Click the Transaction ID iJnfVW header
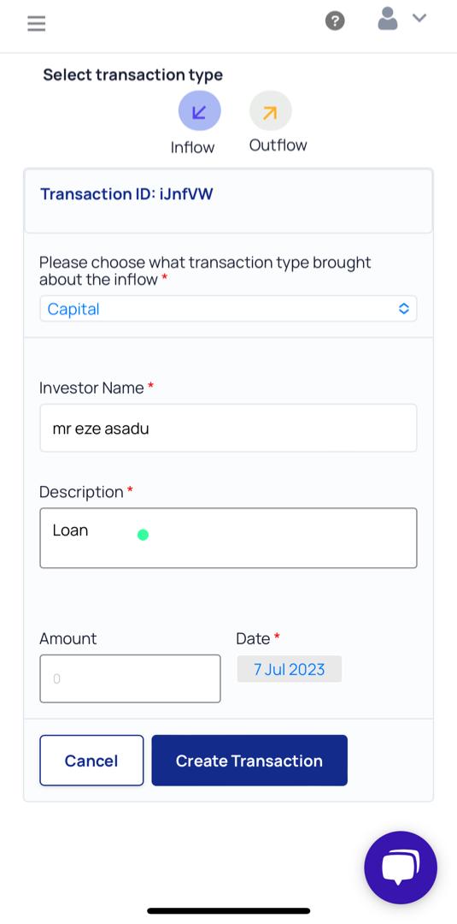This screenshot has height=924, width=457. 126,194
